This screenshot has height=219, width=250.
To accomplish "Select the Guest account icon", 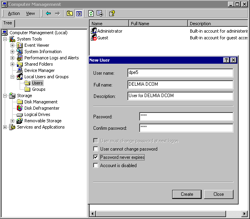I will (94, 38).
